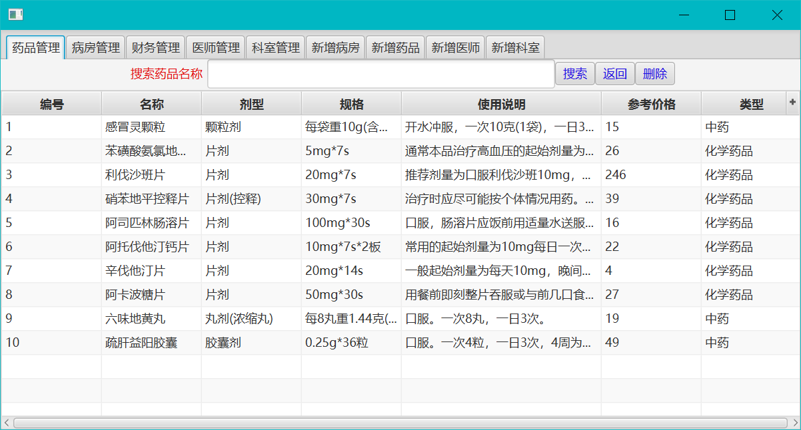Click the 50mg*30s specification cell
This screenshot has height=430, width=801.
pos(351,295)
